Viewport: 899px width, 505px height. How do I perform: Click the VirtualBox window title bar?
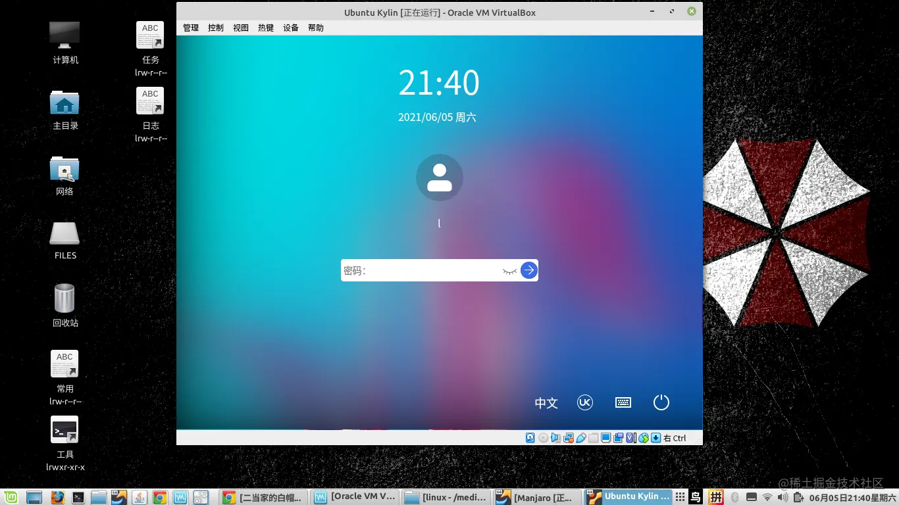[x=440, y=12]
